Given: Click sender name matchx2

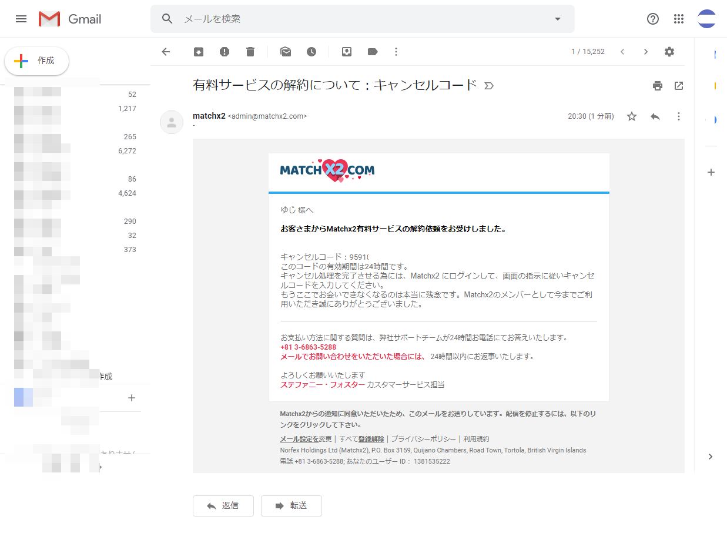Looking at the screenshot, I should pyautogui.click(x=209, y=116).
